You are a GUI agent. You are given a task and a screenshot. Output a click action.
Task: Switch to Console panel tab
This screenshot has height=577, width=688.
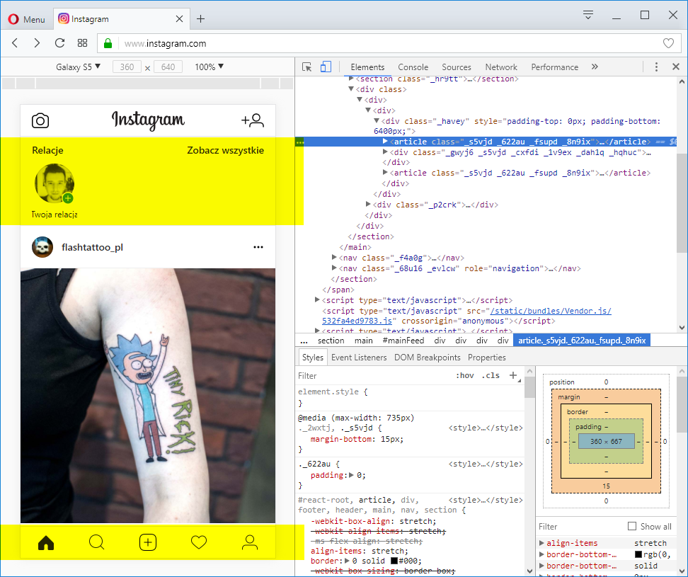point(413,67)
